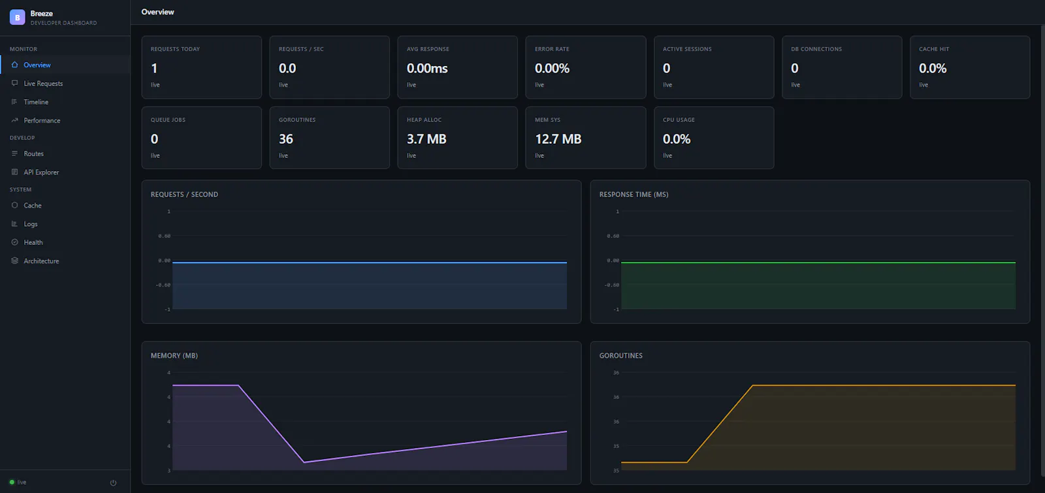The width and height of the screenshot is (1045, 493).
Task: Click the green line in Response Time chart
Action: (x=818, y=262)
